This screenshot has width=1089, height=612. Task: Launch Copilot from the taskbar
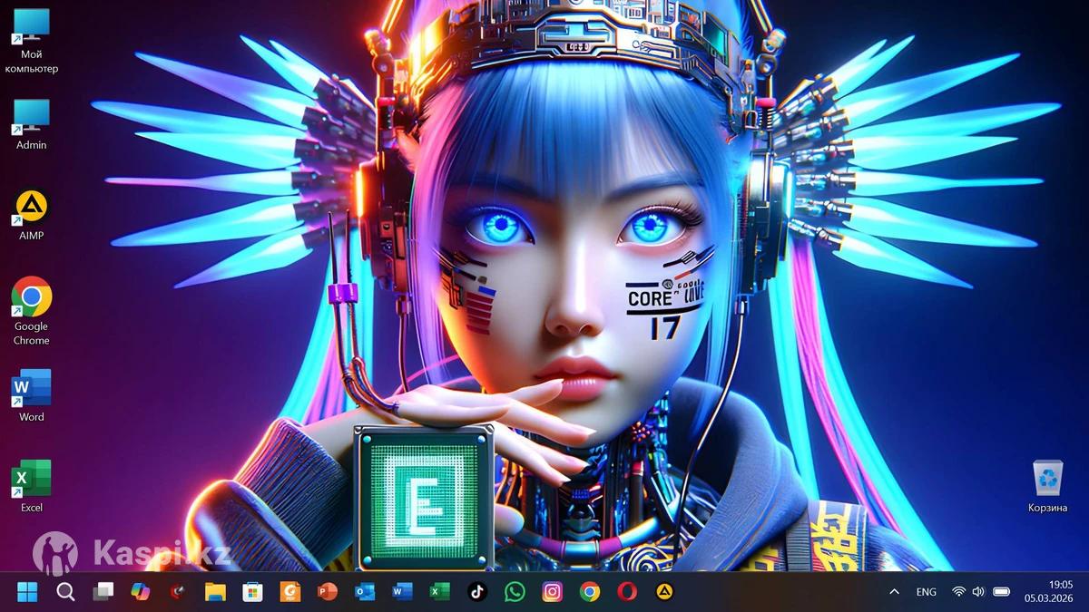click(141, 592)
